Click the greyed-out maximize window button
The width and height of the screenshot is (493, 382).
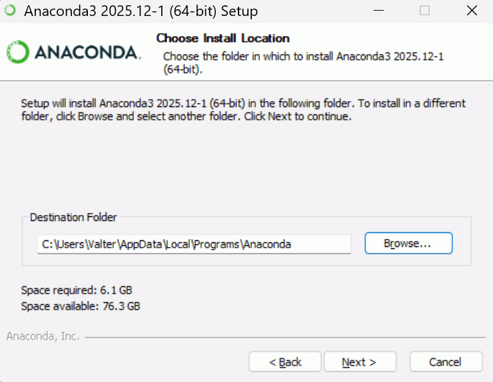tap(424, 11)
